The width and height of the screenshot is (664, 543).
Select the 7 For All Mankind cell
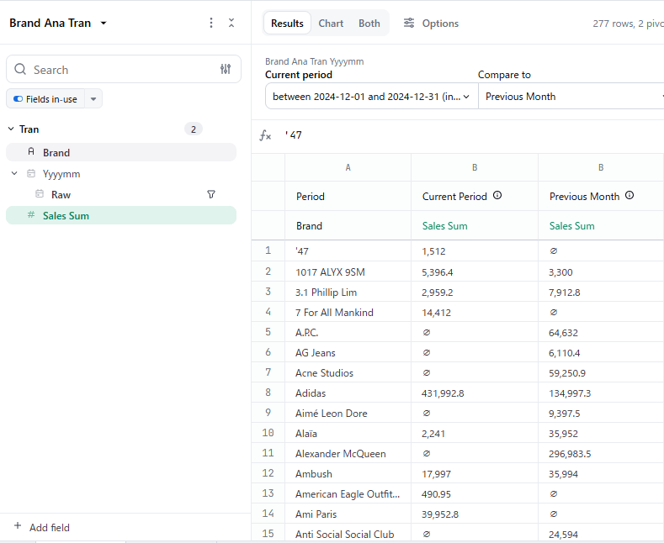pos(348,313)
